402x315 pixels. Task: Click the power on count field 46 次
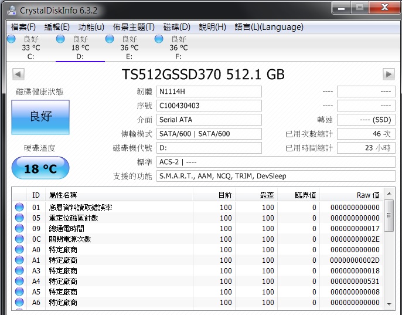[x=366, y=134]
